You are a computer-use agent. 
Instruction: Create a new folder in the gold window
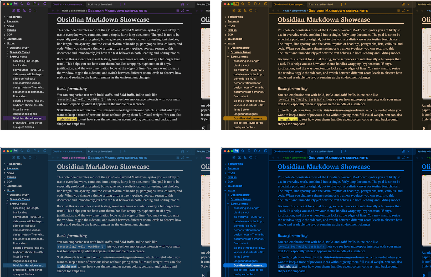(x=239, y=11)
